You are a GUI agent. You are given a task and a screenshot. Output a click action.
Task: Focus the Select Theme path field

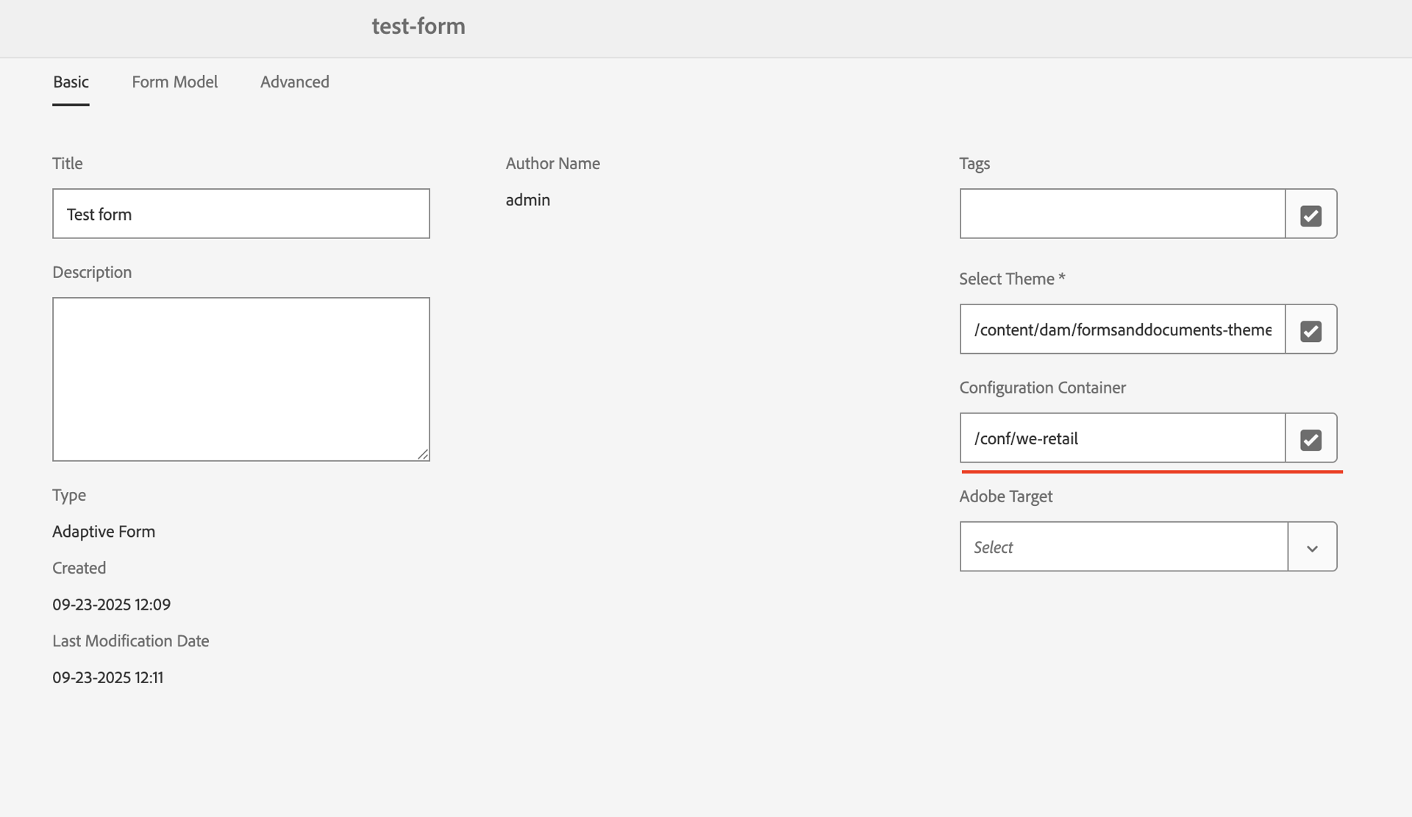coord(1122,330)
